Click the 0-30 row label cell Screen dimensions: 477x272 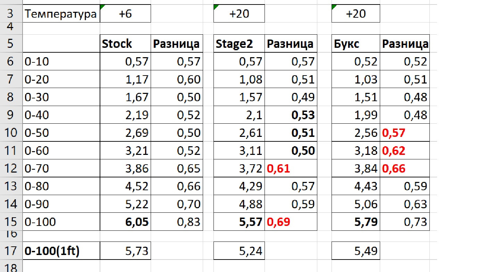coord(61,97)
